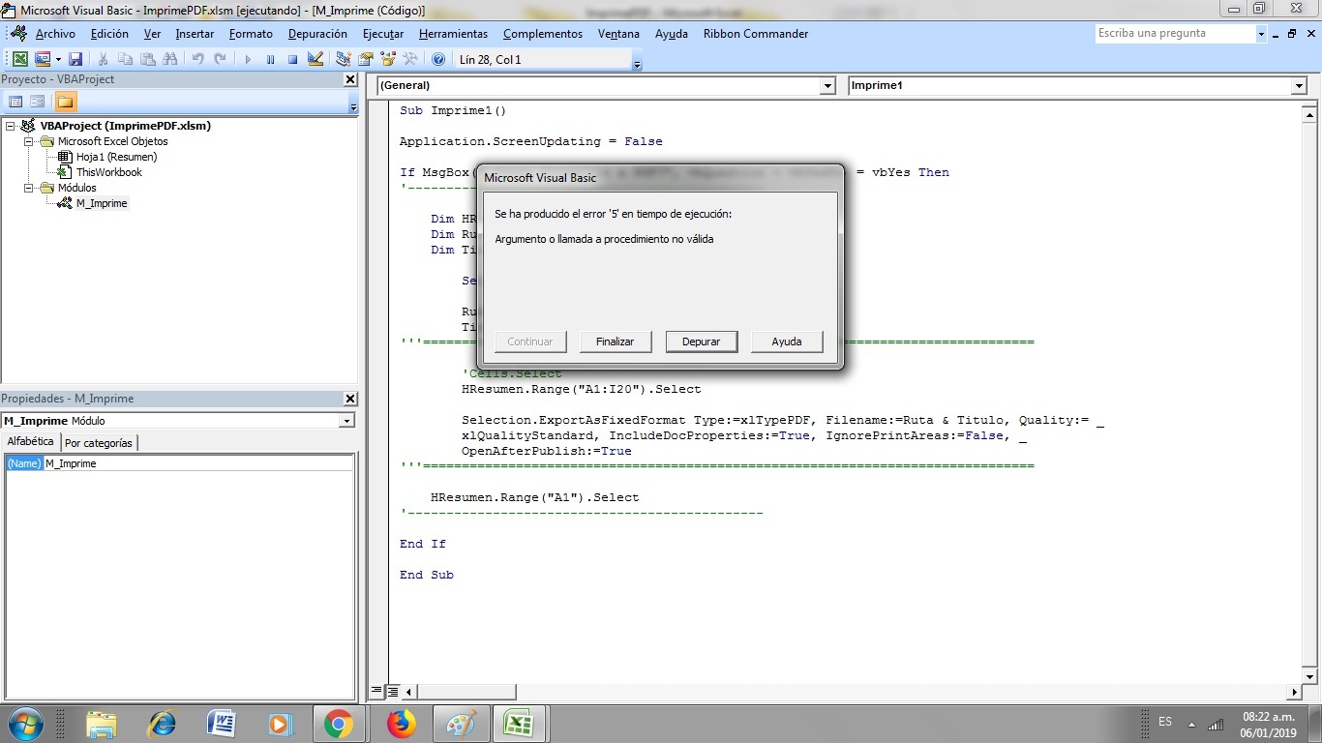Open the Edición menu
This screenshot has width=1322, height=743.
(109, 34)
